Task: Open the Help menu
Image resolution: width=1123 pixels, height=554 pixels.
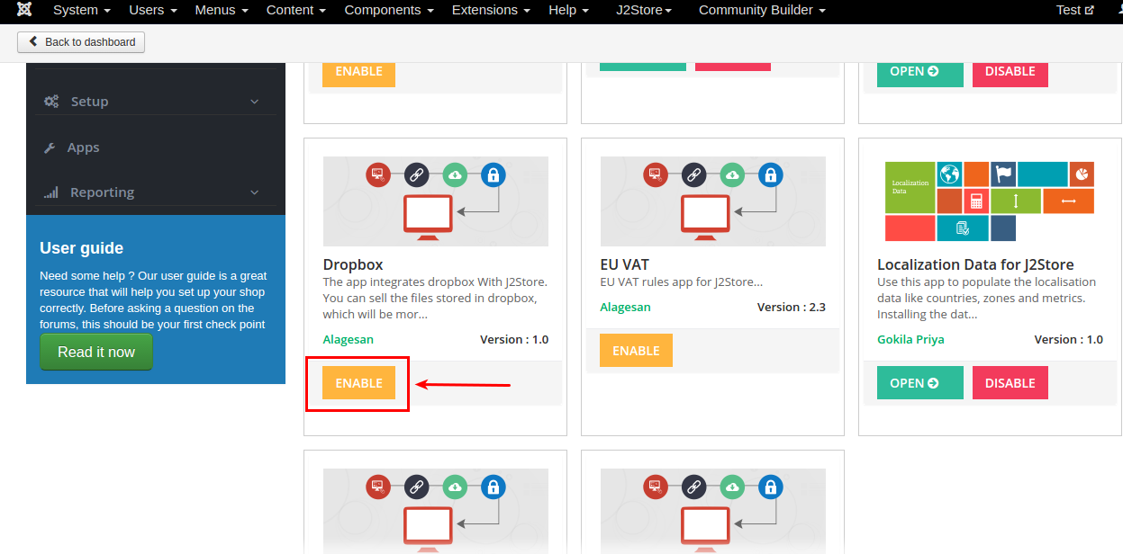Action: pyautogui.click(x=569, y=10)
